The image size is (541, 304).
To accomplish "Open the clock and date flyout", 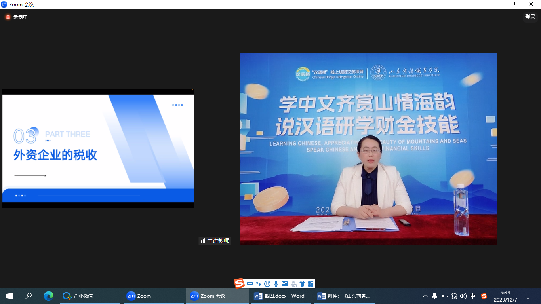I will click(x=505, y=296).
